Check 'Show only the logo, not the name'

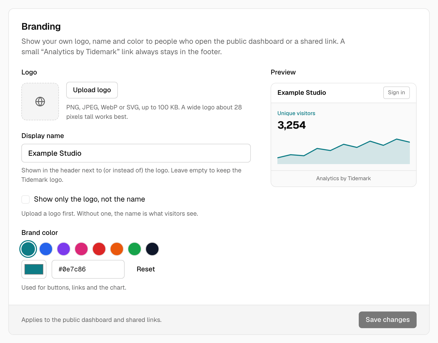pyautogui.click(x=26, y=199)
